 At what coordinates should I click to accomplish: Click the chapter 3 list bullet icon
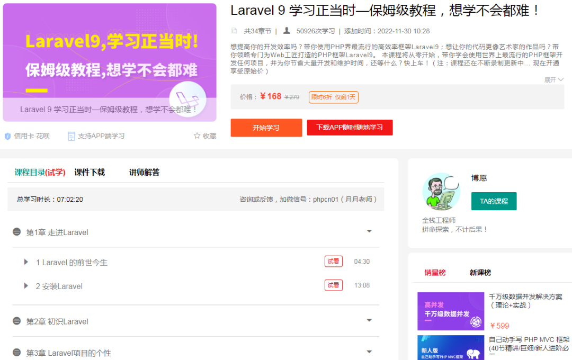click(x=17, y=353)
